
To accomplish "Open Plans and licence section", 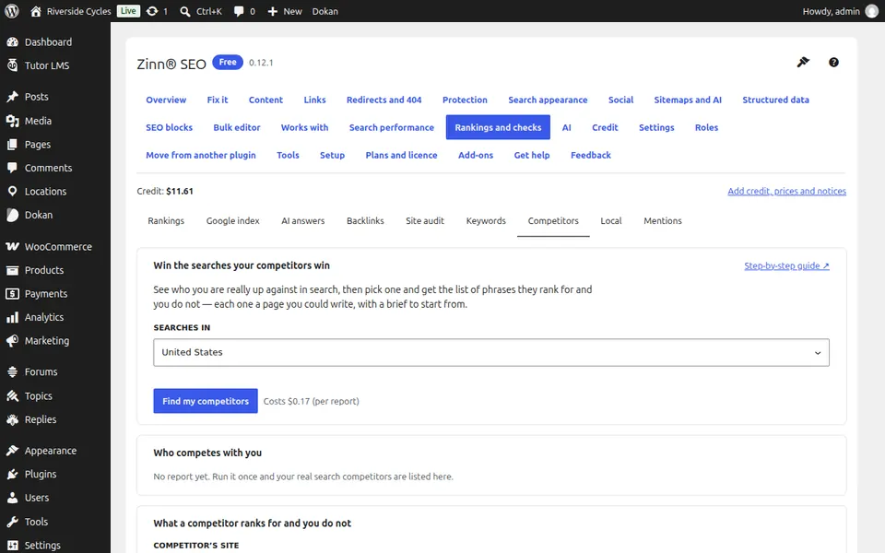I will tap(401, 155).
